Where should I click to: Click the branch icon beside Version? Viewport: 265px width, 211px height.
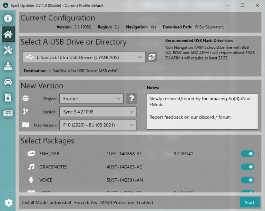point(25,112)
